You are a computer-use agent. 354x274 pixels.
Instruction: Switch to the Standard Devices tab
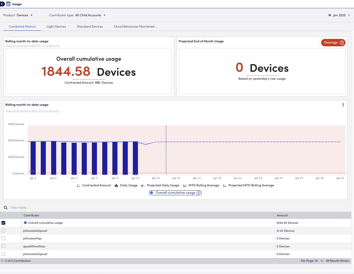click(x=90, y=26)
